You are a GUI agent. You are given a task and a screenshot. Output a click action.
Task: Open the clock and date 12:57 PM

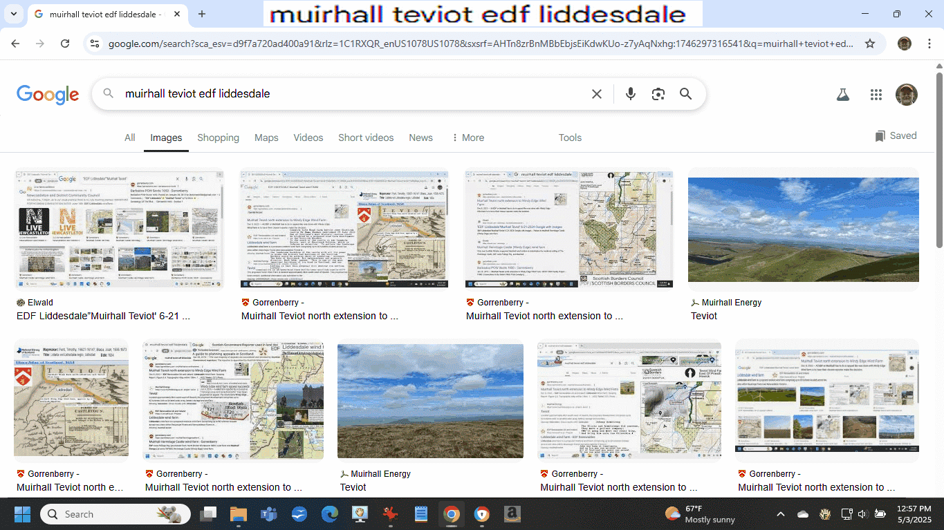click(913, 514)
